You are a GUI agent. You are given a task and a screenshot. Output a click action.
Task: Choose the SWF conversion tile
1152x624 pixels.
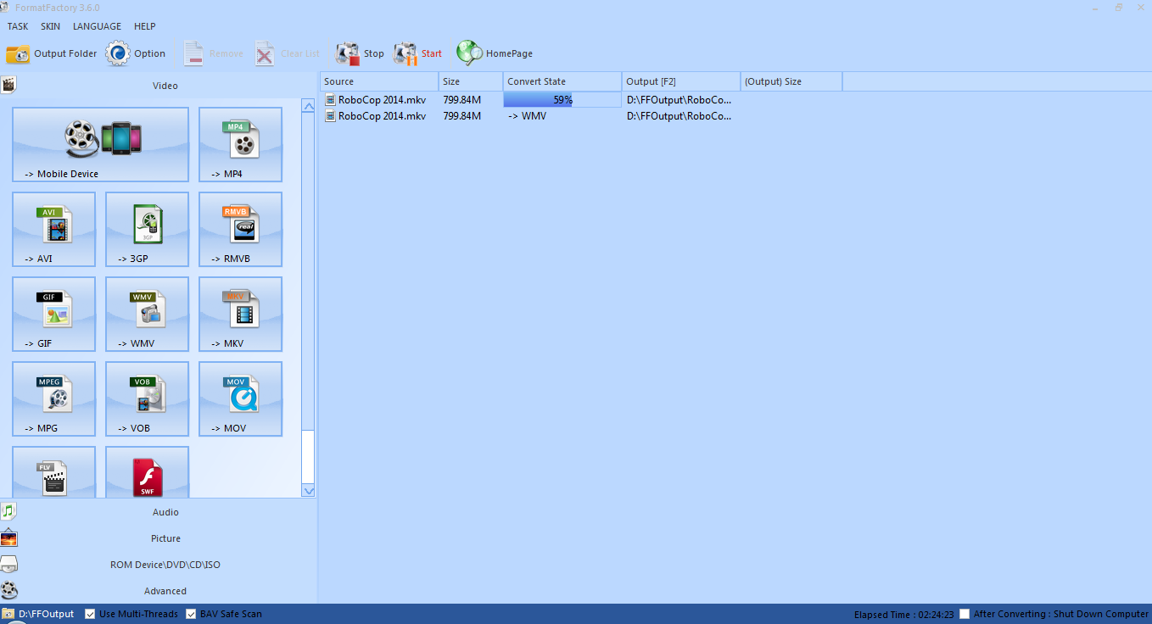147,472
